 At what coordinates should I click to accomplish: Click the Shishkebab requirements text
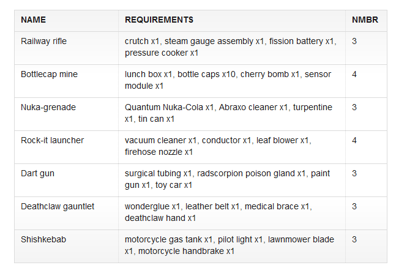click(230, 245)
